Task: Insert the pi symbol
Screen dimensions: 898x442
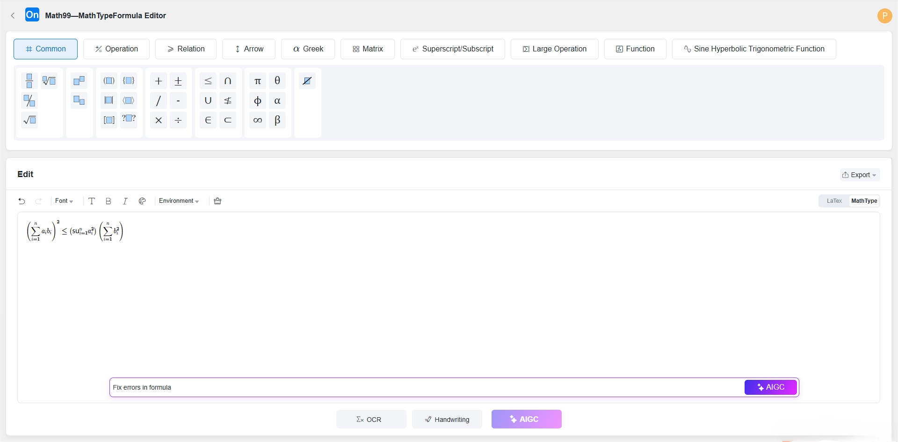Action: 258,81
